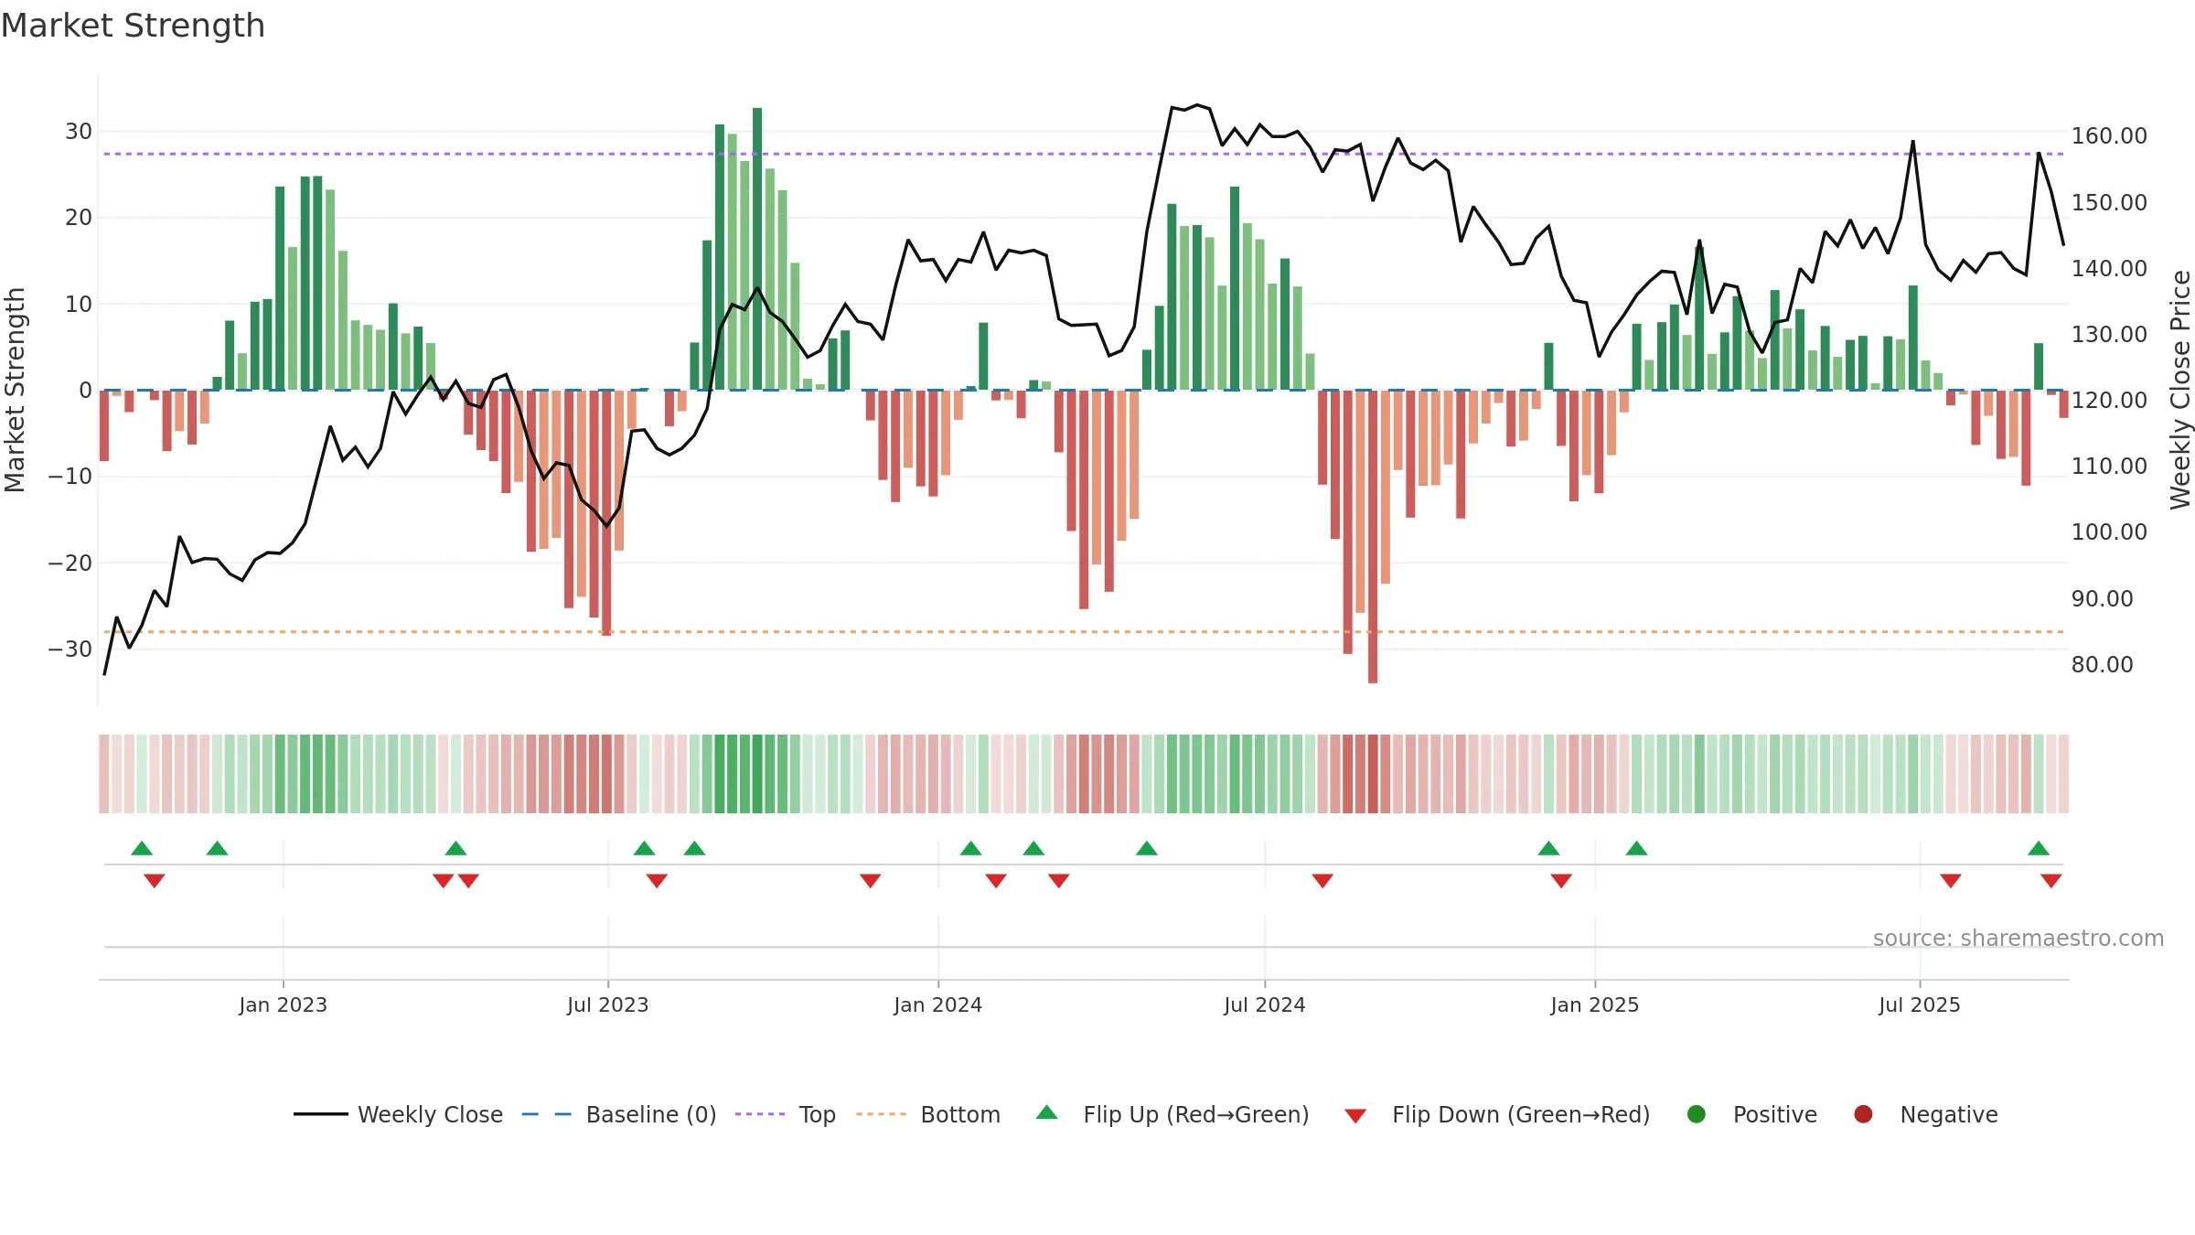
Task: Click the first green flip-up marker
Action: tap(142, 848)
